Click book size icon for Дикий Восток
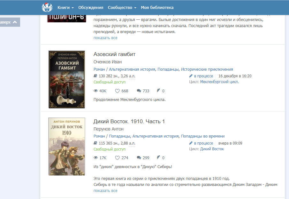This screenshot has height=199, width=289. 95,143
